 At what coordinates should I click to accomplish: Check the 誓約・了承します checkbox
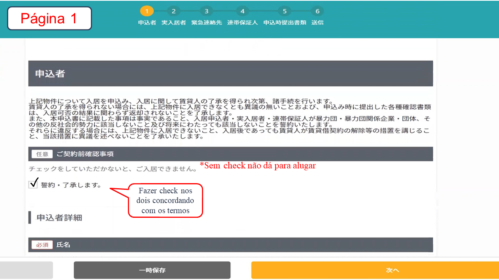click(x=34, y=184)
